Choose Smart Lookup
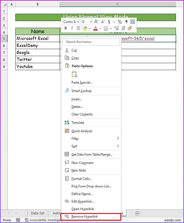 point(91,91)
